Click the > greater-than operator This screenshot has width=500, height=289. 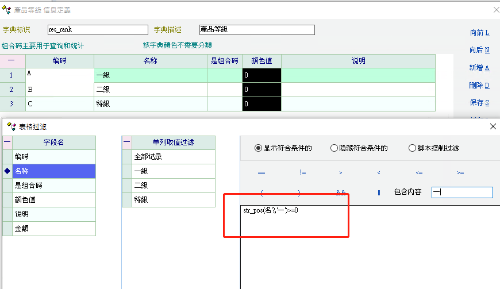pyautogui.click(x=341, y=172)
